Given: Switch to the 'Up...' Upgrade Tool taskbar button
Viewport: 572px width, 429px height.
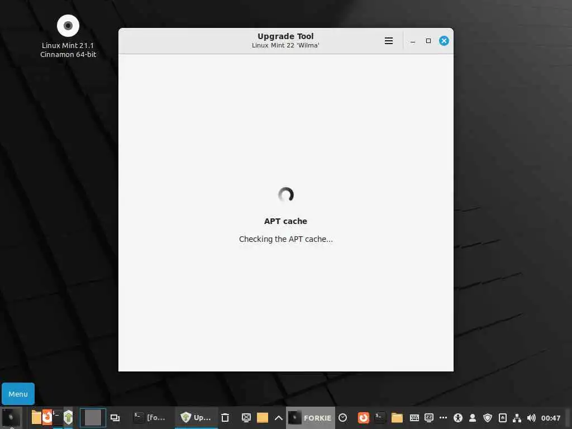Looking at the screenshot, I should coord(196,418).
